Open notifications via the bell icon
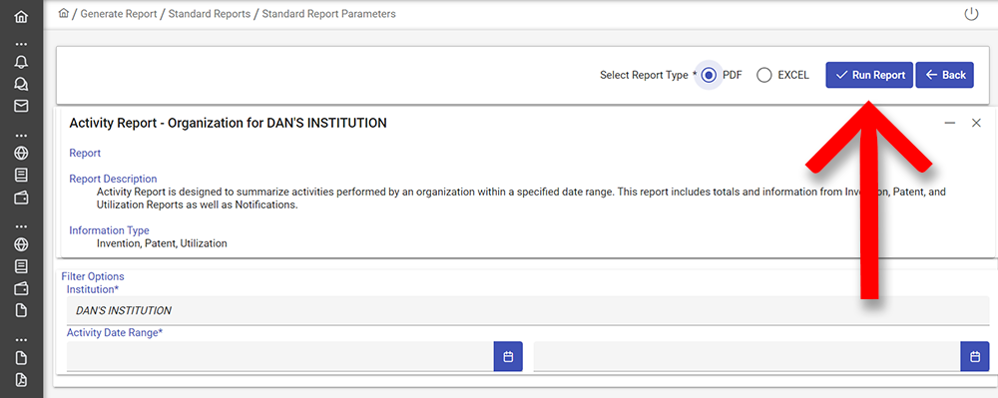Screen dimensions: 998x398 [21, 62]
